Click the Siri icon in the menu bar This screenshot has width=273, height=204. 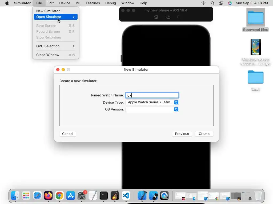[230, 3]
